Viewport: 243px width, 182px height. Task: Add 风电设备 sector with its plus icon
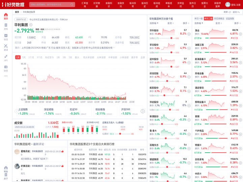pos(240,77)
